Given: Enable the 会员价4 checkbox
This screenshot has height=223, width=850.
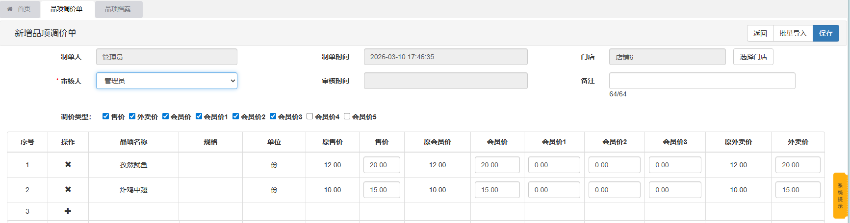Looking at the screenshot, I should pos(309,116).
